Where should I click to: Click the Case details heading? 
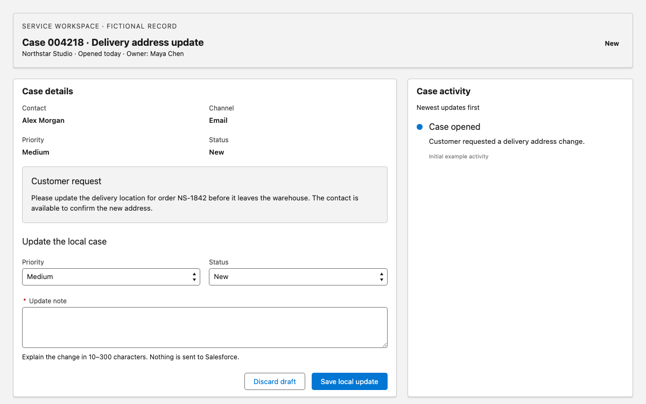tap(47, 92)
